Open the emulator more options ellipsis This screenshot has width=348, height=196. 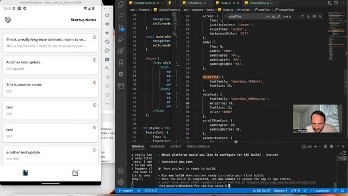[x=107, y=104]
